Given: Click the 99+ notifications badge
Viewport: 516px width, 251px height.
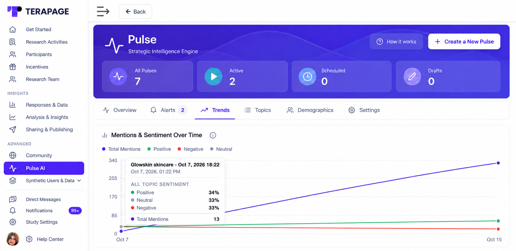Looking at the screenshot, I should (75, 211).
